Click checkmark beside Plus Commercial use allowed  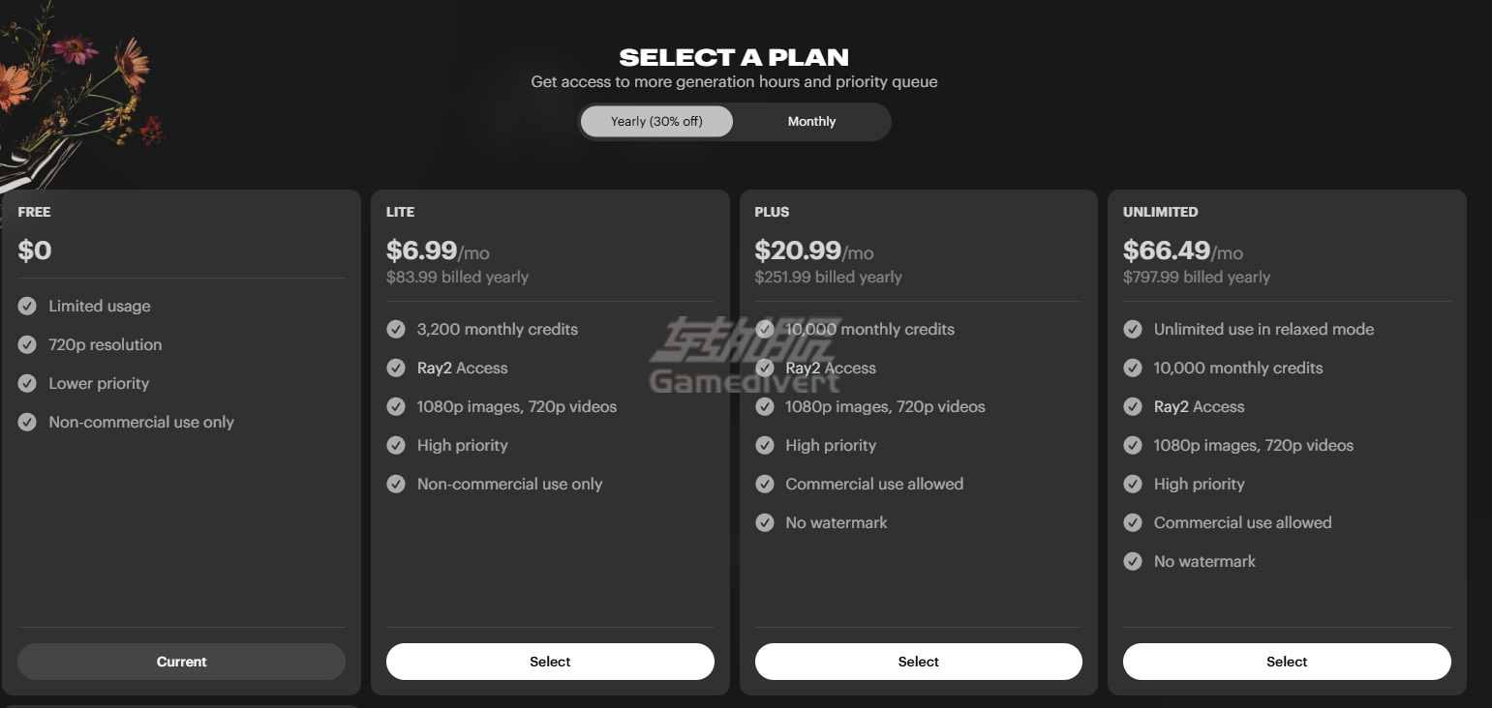765,484
